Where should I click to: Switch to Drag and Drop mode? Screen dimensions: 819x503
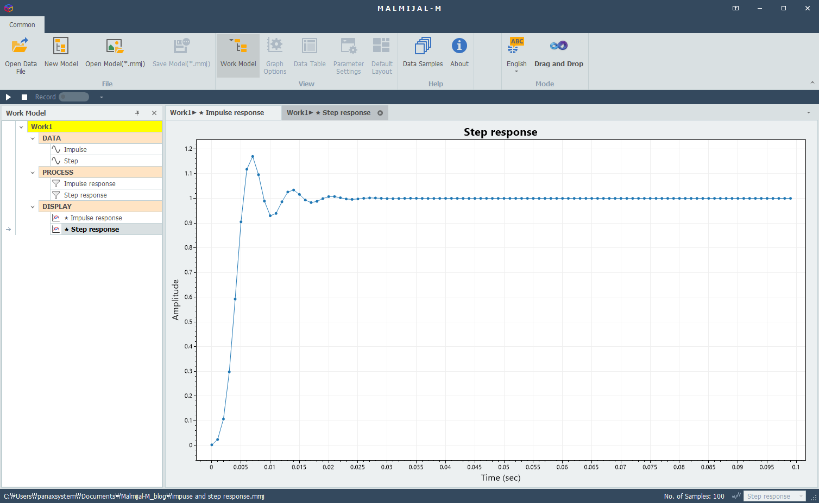point(558,54)
